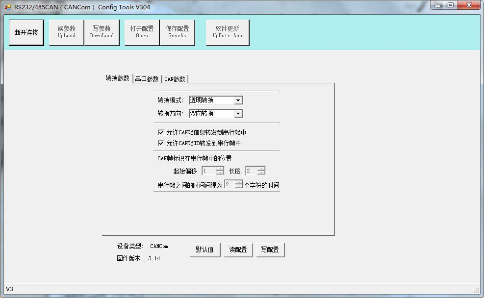This screenshot has width=484, height=298.
Task: Switch to the 串口参数 tab
Action: [147, 79]
